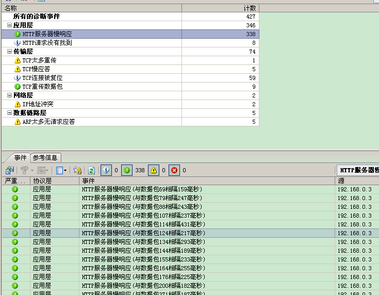
Task: Select event with 数据包200相隔182毫秒
Action: point(190,286)
